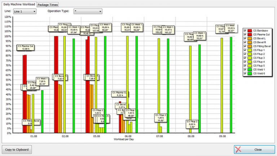The height and width of the screenshot is (156, 277).
Task: Switch to the Package Times tab
Action: click(x=48, y=5)
